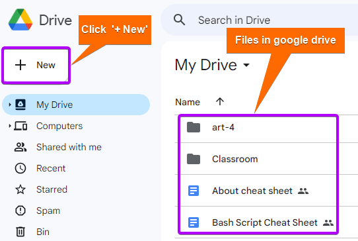Viewport: 358px width, 241px height.
Task: Open My Drive in the sidebar
Action: tap(76, 105)
